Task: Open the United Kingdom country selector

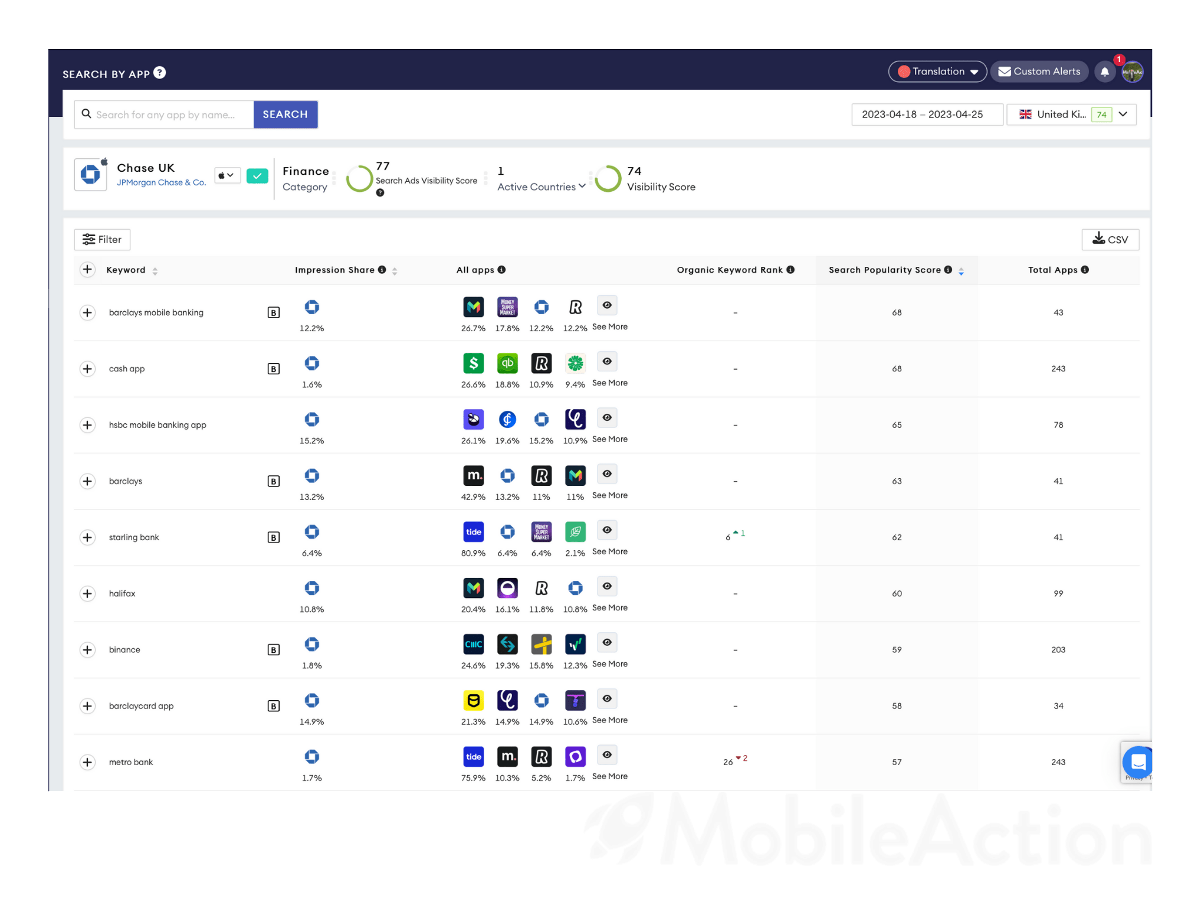Action: pyautogui.click(x=1071, y=115)
